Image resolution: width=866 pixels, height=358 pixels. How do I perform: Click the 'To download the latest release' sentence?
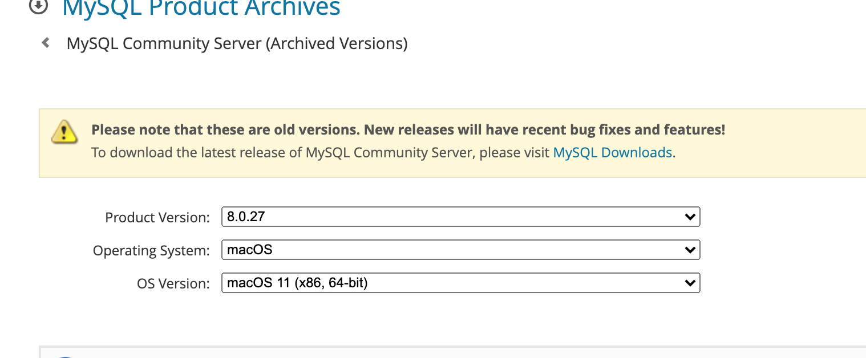click(319, 153)
